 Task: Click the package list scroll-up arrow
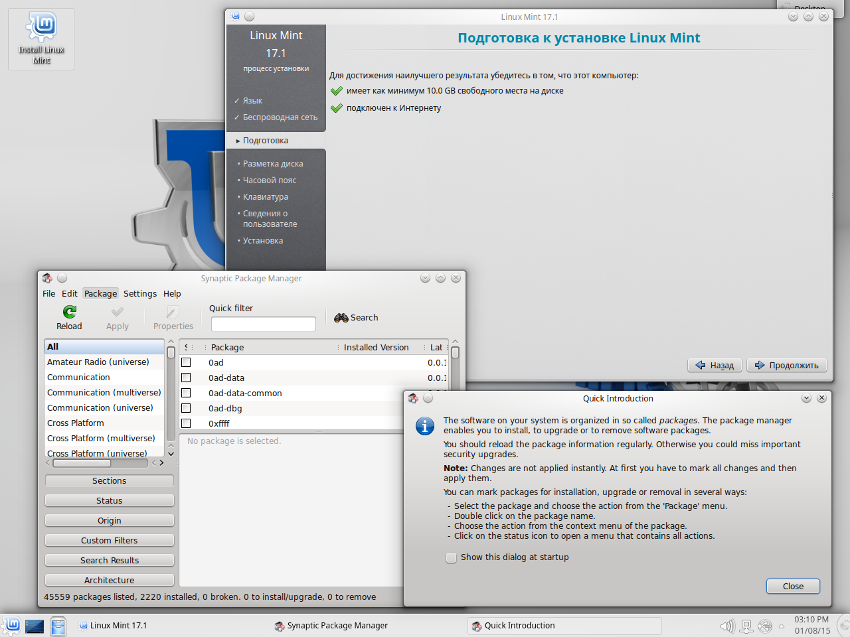click(x=455, y=342)
